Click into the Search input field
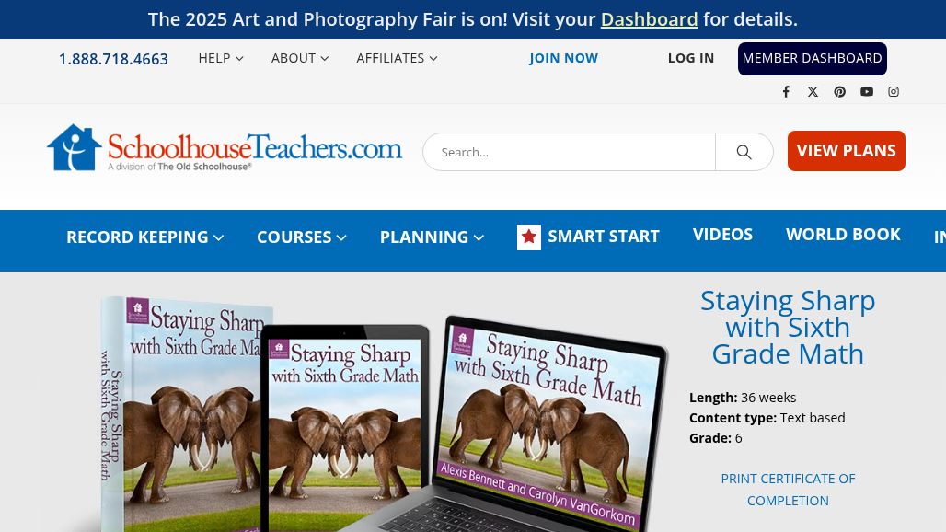 click(x=569, y=152)
